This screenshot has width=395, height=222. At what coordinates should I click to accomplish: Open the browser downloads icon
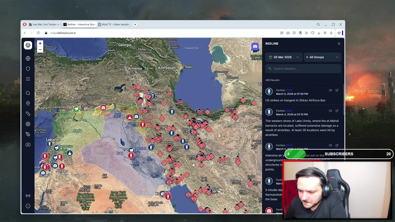coord(319,33)
